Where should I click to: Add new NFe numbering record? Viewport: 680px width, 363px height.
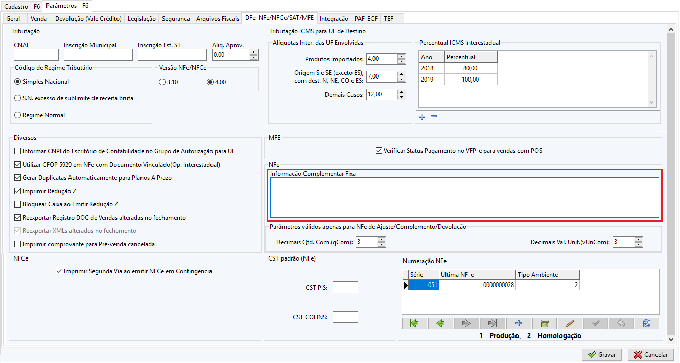(x=518, y=323)
